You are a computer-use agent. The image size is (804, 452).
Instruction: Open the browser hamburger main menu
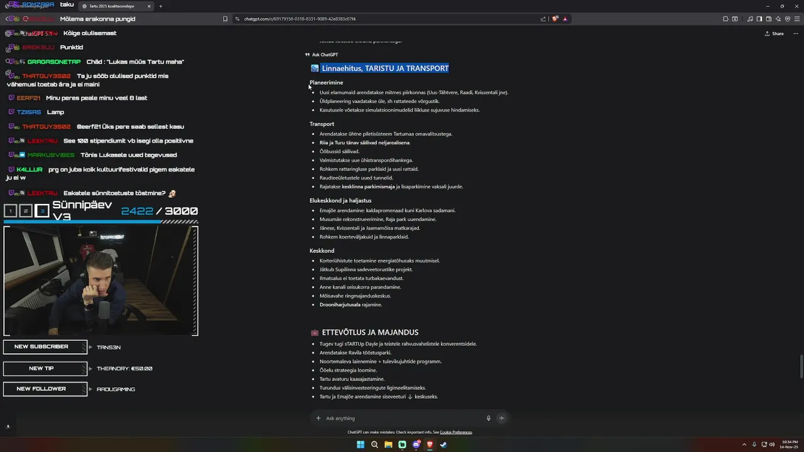tap(797, 19)
